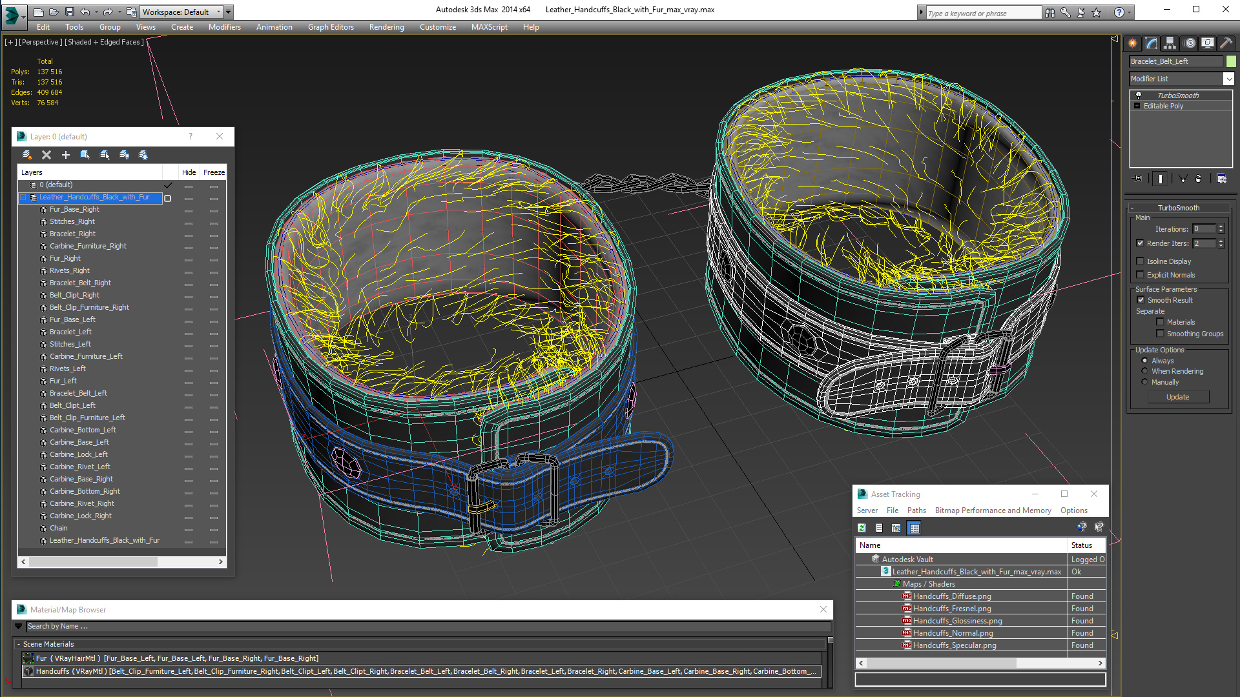
Task: Click the Create New Layer plus icon
Action: coord(65,155)
